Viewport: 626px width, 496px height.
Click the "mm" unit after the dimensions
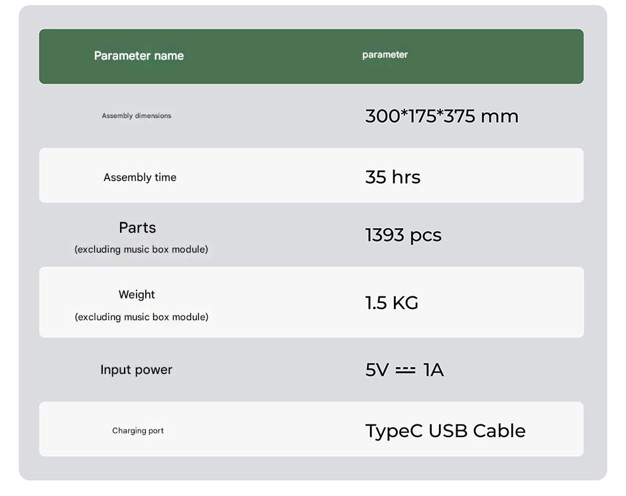tap(499, 116)
